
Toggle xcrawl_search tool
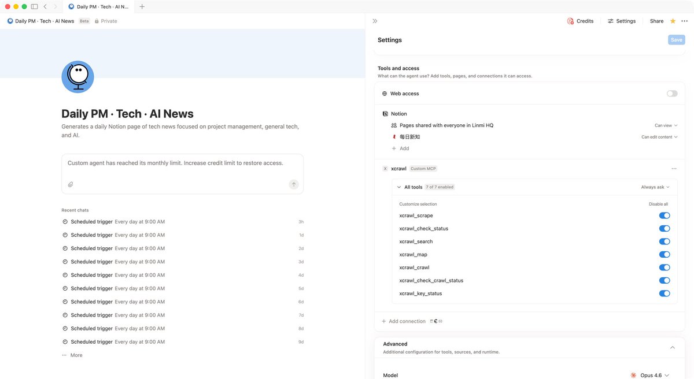click(x=665, y=241)
